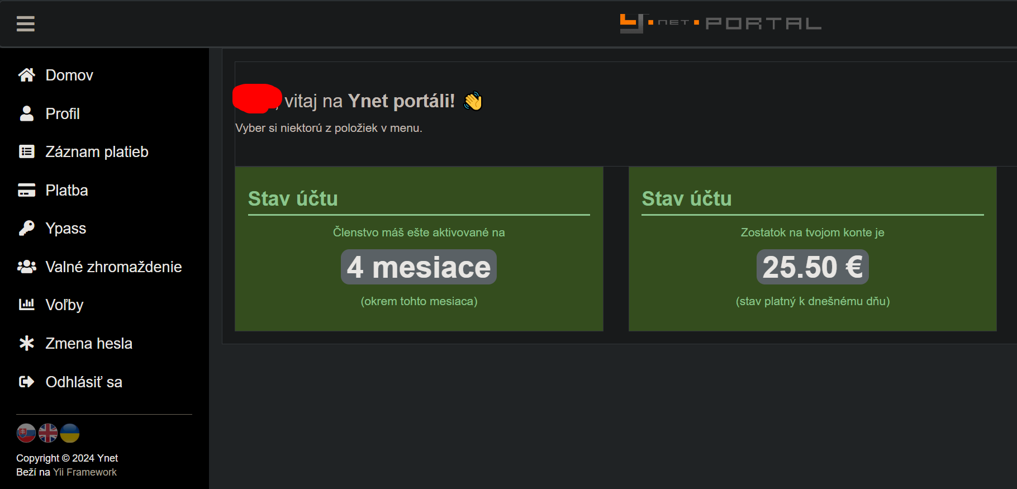Switch language to Ukrainian flag
The height and width of the screenshot is (489, 1017).
click(70, 433)
